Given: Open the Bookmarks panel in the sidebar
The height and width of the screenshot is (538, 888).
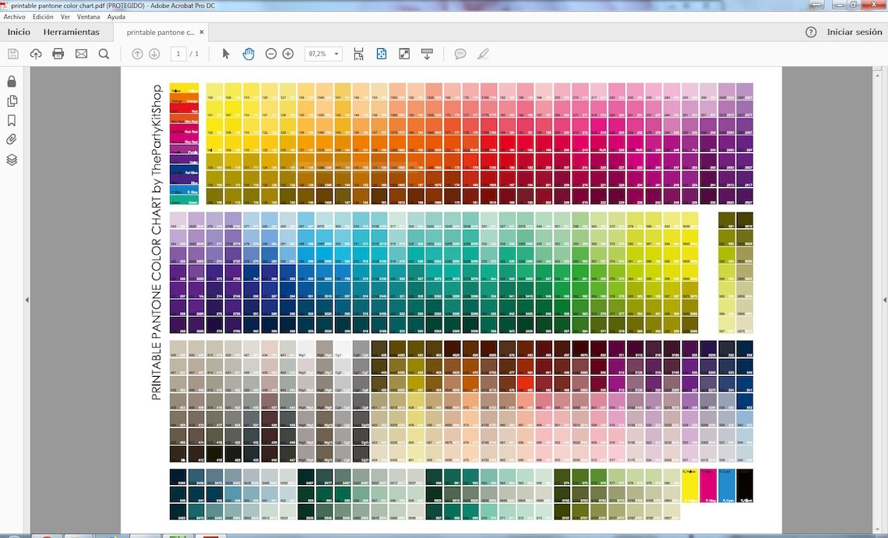Looking at the screenshot, I should tap(11, 120).
